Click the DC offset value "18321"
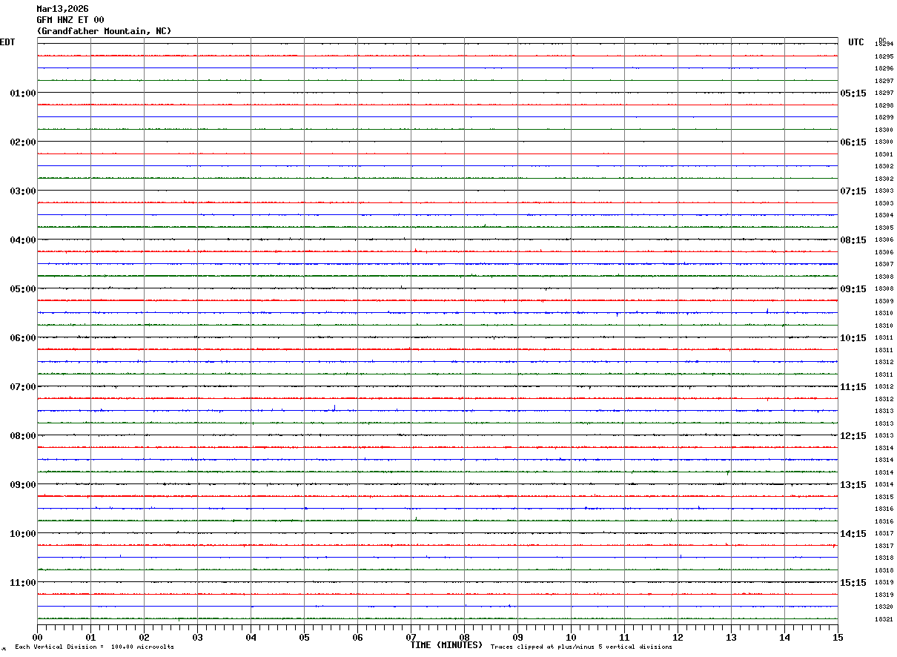Viewport: 897px width, 657px height. 884,619
